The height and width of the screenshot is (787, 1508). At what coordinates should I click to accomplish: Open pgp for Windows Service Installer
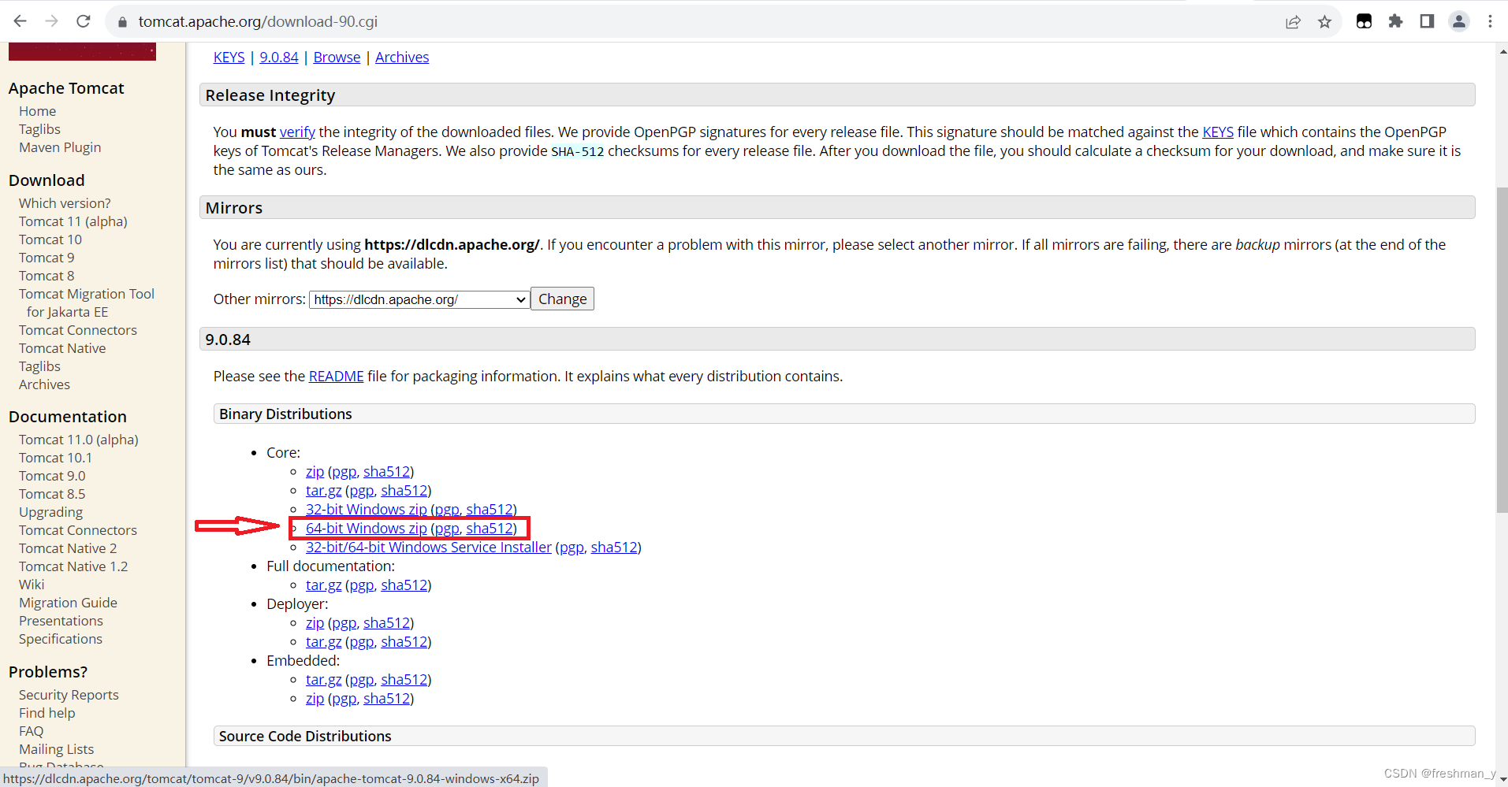572,547
